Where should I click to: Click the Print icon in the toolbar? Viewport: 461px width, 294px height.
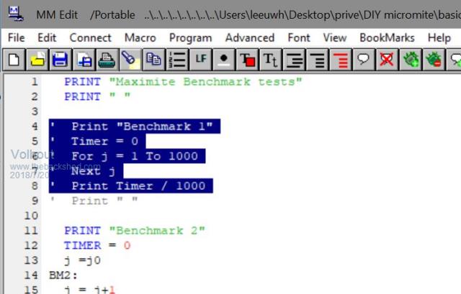(107, 59)
